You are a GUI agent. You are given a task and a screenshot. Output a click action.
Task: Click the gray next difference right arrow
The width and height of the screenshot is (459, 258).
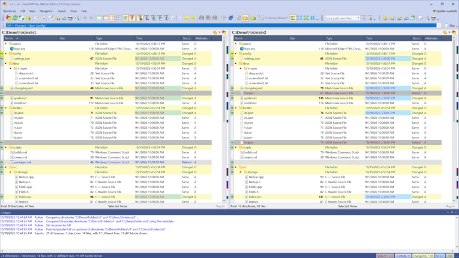84,18
